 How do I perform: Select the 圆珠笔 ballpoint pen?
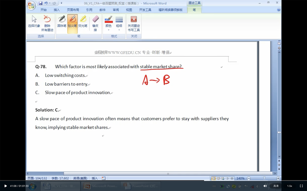tap(62, 21)
